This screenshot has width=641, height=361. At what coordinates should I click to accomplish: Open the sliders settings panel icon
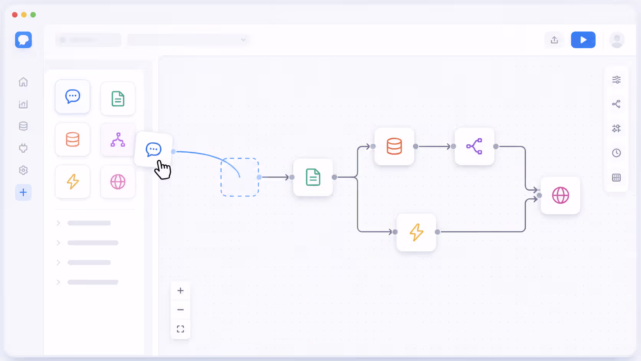pos(616,80)
